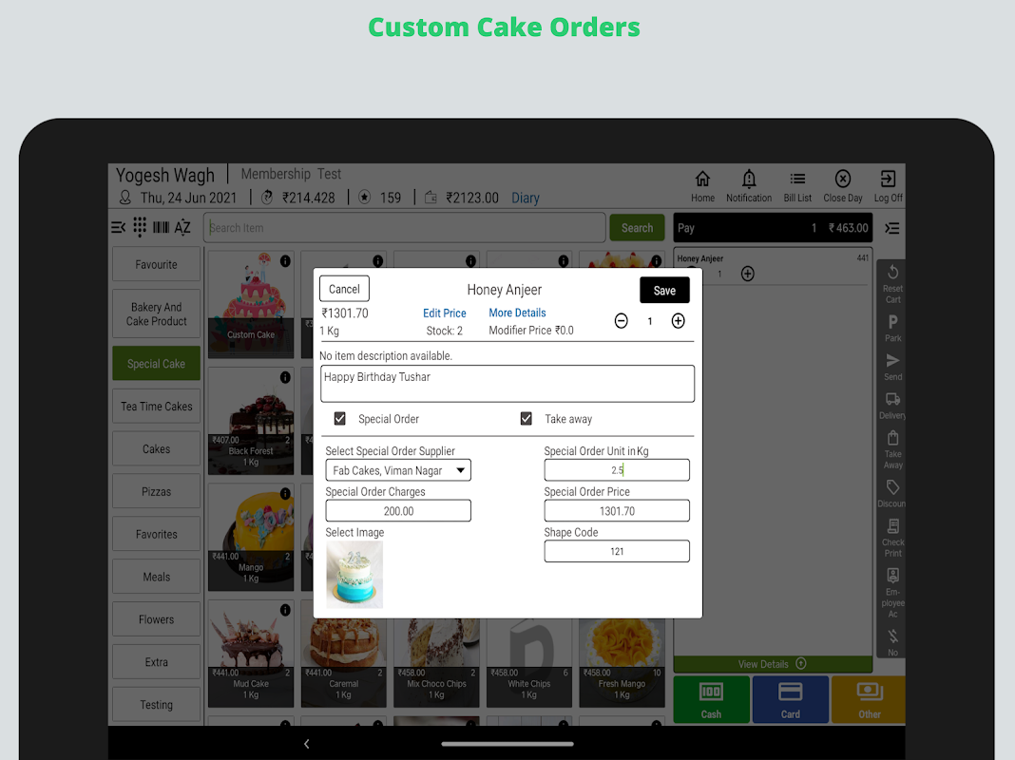Select the Fresh Mango 1 Kg item
The image size is (1015, 760).
622,663
